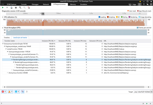The width and height of the screenshot is (153, 105).
Task: Select Scene.prototype._processSubCameras row
Action: coord(76,54)
